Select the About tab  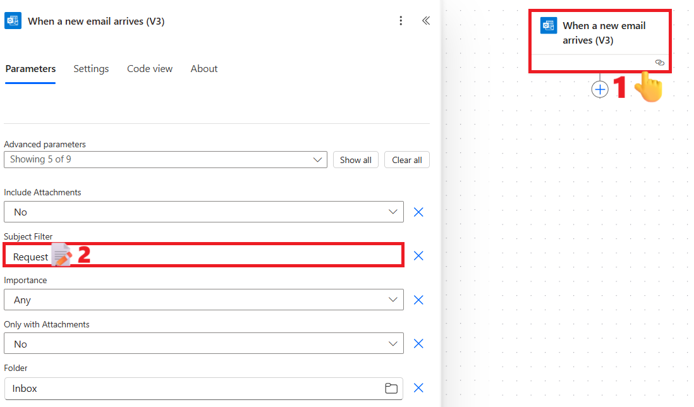coord(204,68)
